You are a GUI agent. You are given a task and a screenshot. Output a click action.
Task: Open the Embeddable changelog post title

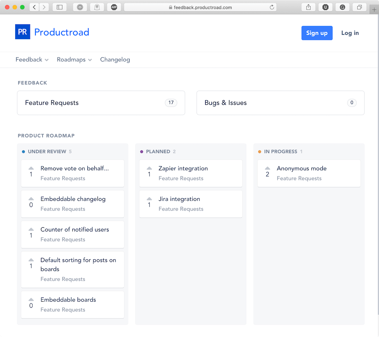coord(73,199)
